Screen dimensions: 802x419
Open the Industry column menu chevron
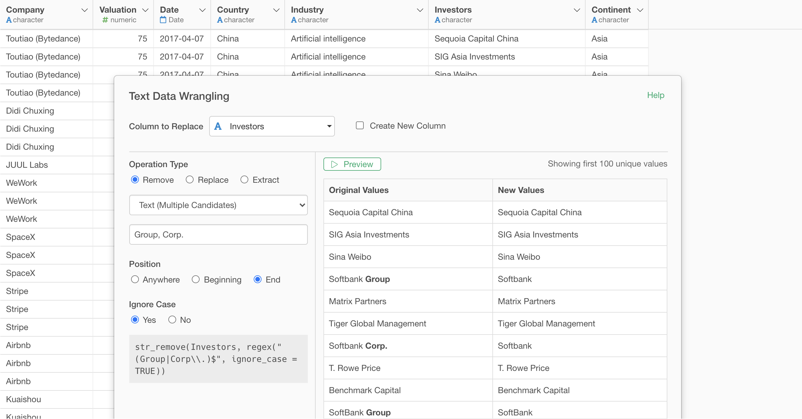tap(420, 10)
